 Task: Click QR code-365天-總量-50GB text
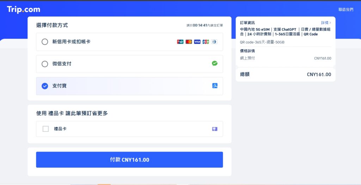(x=262, y=42)
